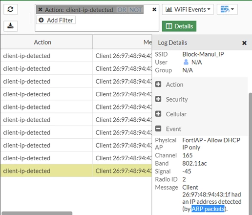Remove the Action client-ip-detected filter

[x=40, y=10]
